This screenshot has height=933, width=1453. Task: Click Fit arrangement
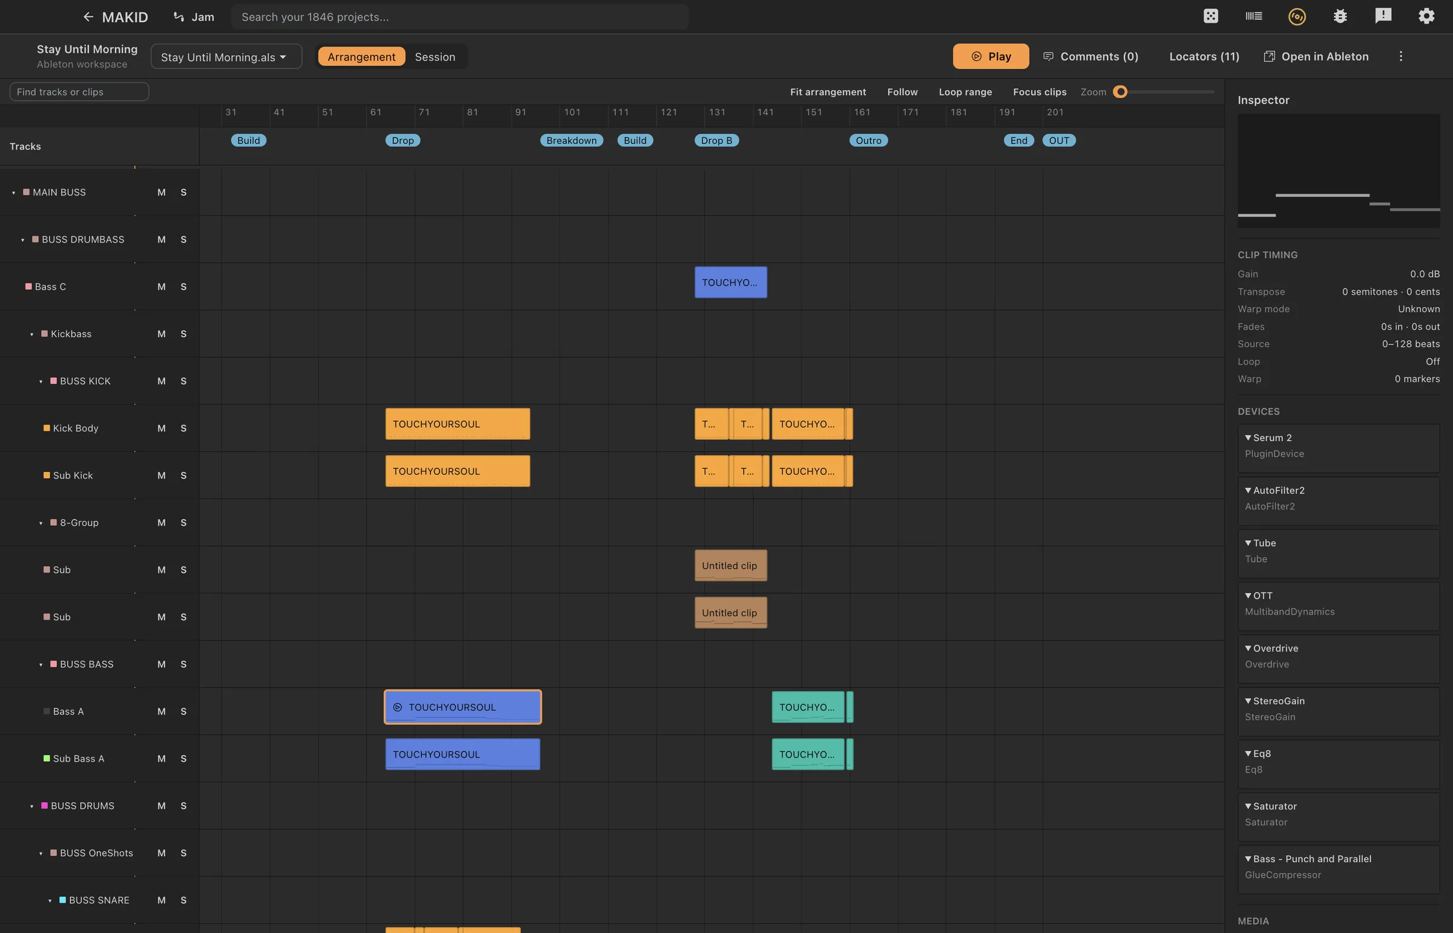(x=828, y=92)
